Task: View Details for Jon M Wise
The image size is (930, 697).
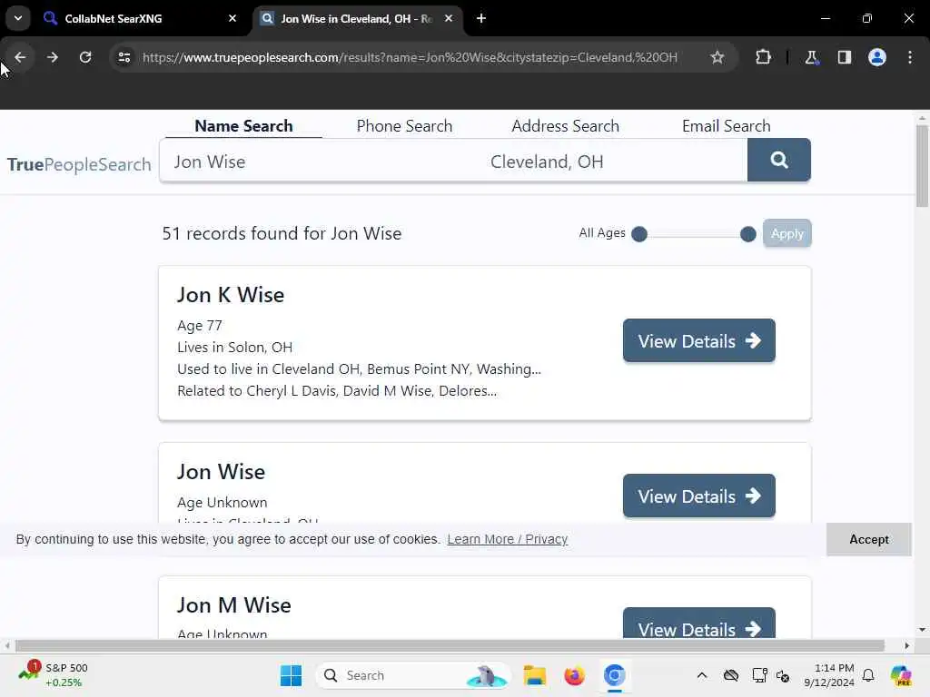Action: pos(698,623)
